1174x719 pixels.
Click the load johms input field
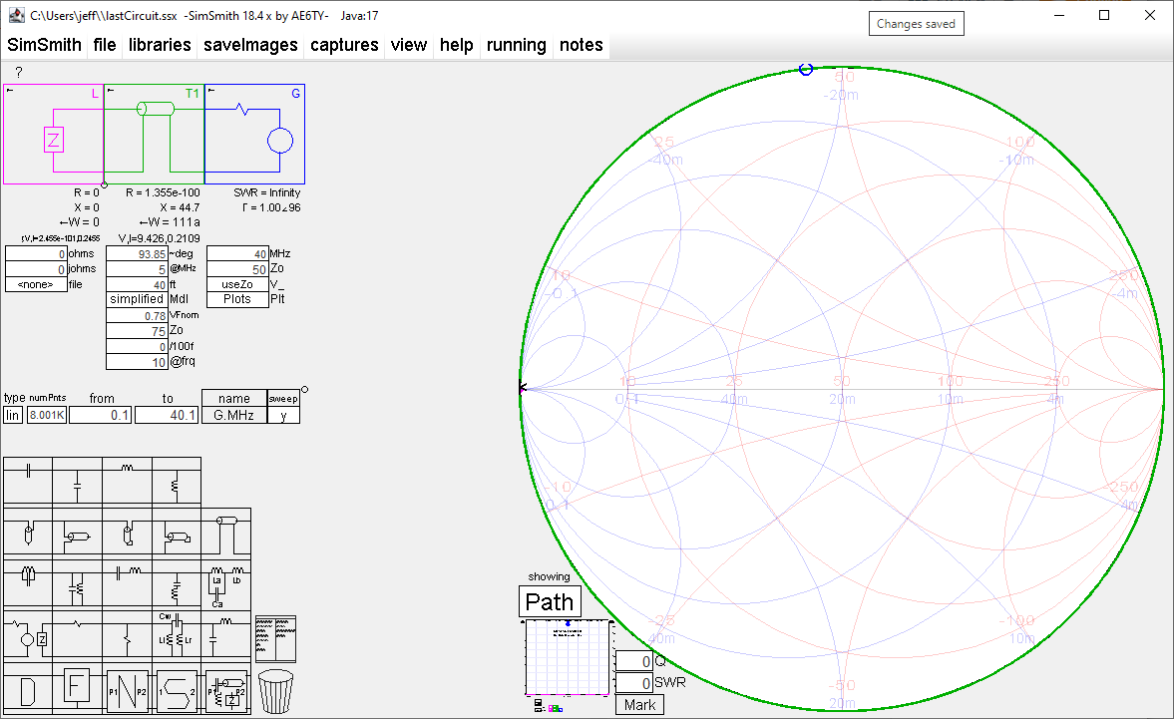[36, 269]
